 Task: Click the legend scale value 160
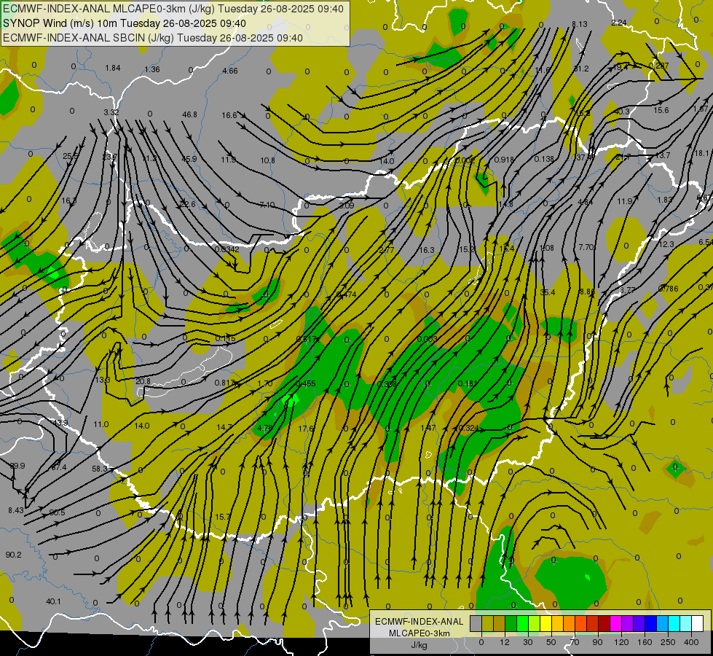tap(645, 642)
